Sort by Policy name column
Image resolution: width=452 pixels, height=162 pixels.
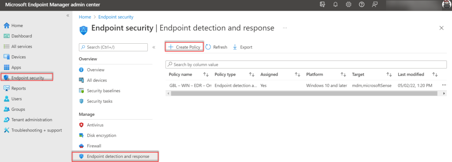click(206, 75)
